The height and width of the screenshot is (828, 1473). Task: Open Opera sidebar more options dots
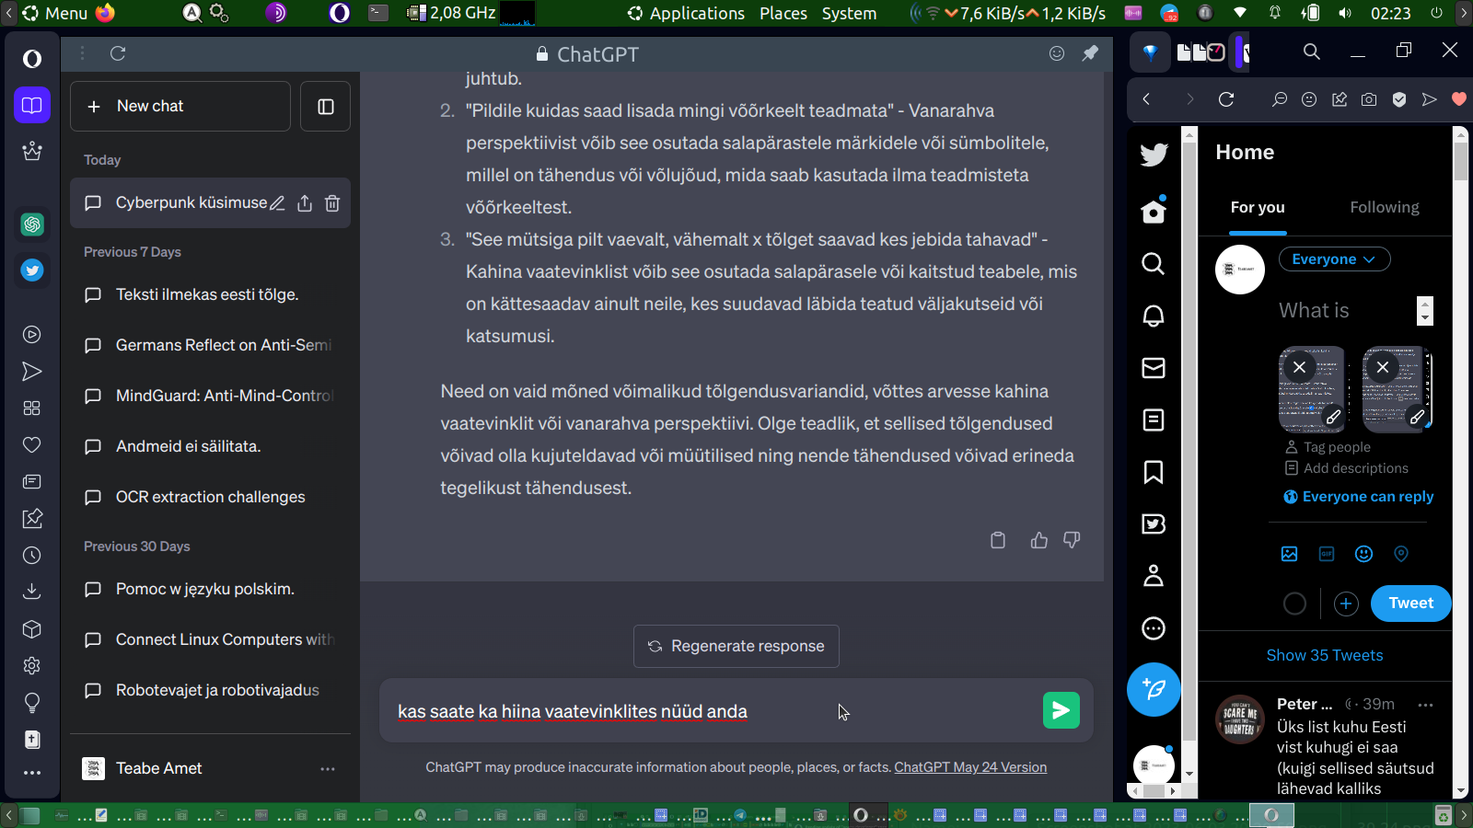pyautogui.click(x=32, y=773)
